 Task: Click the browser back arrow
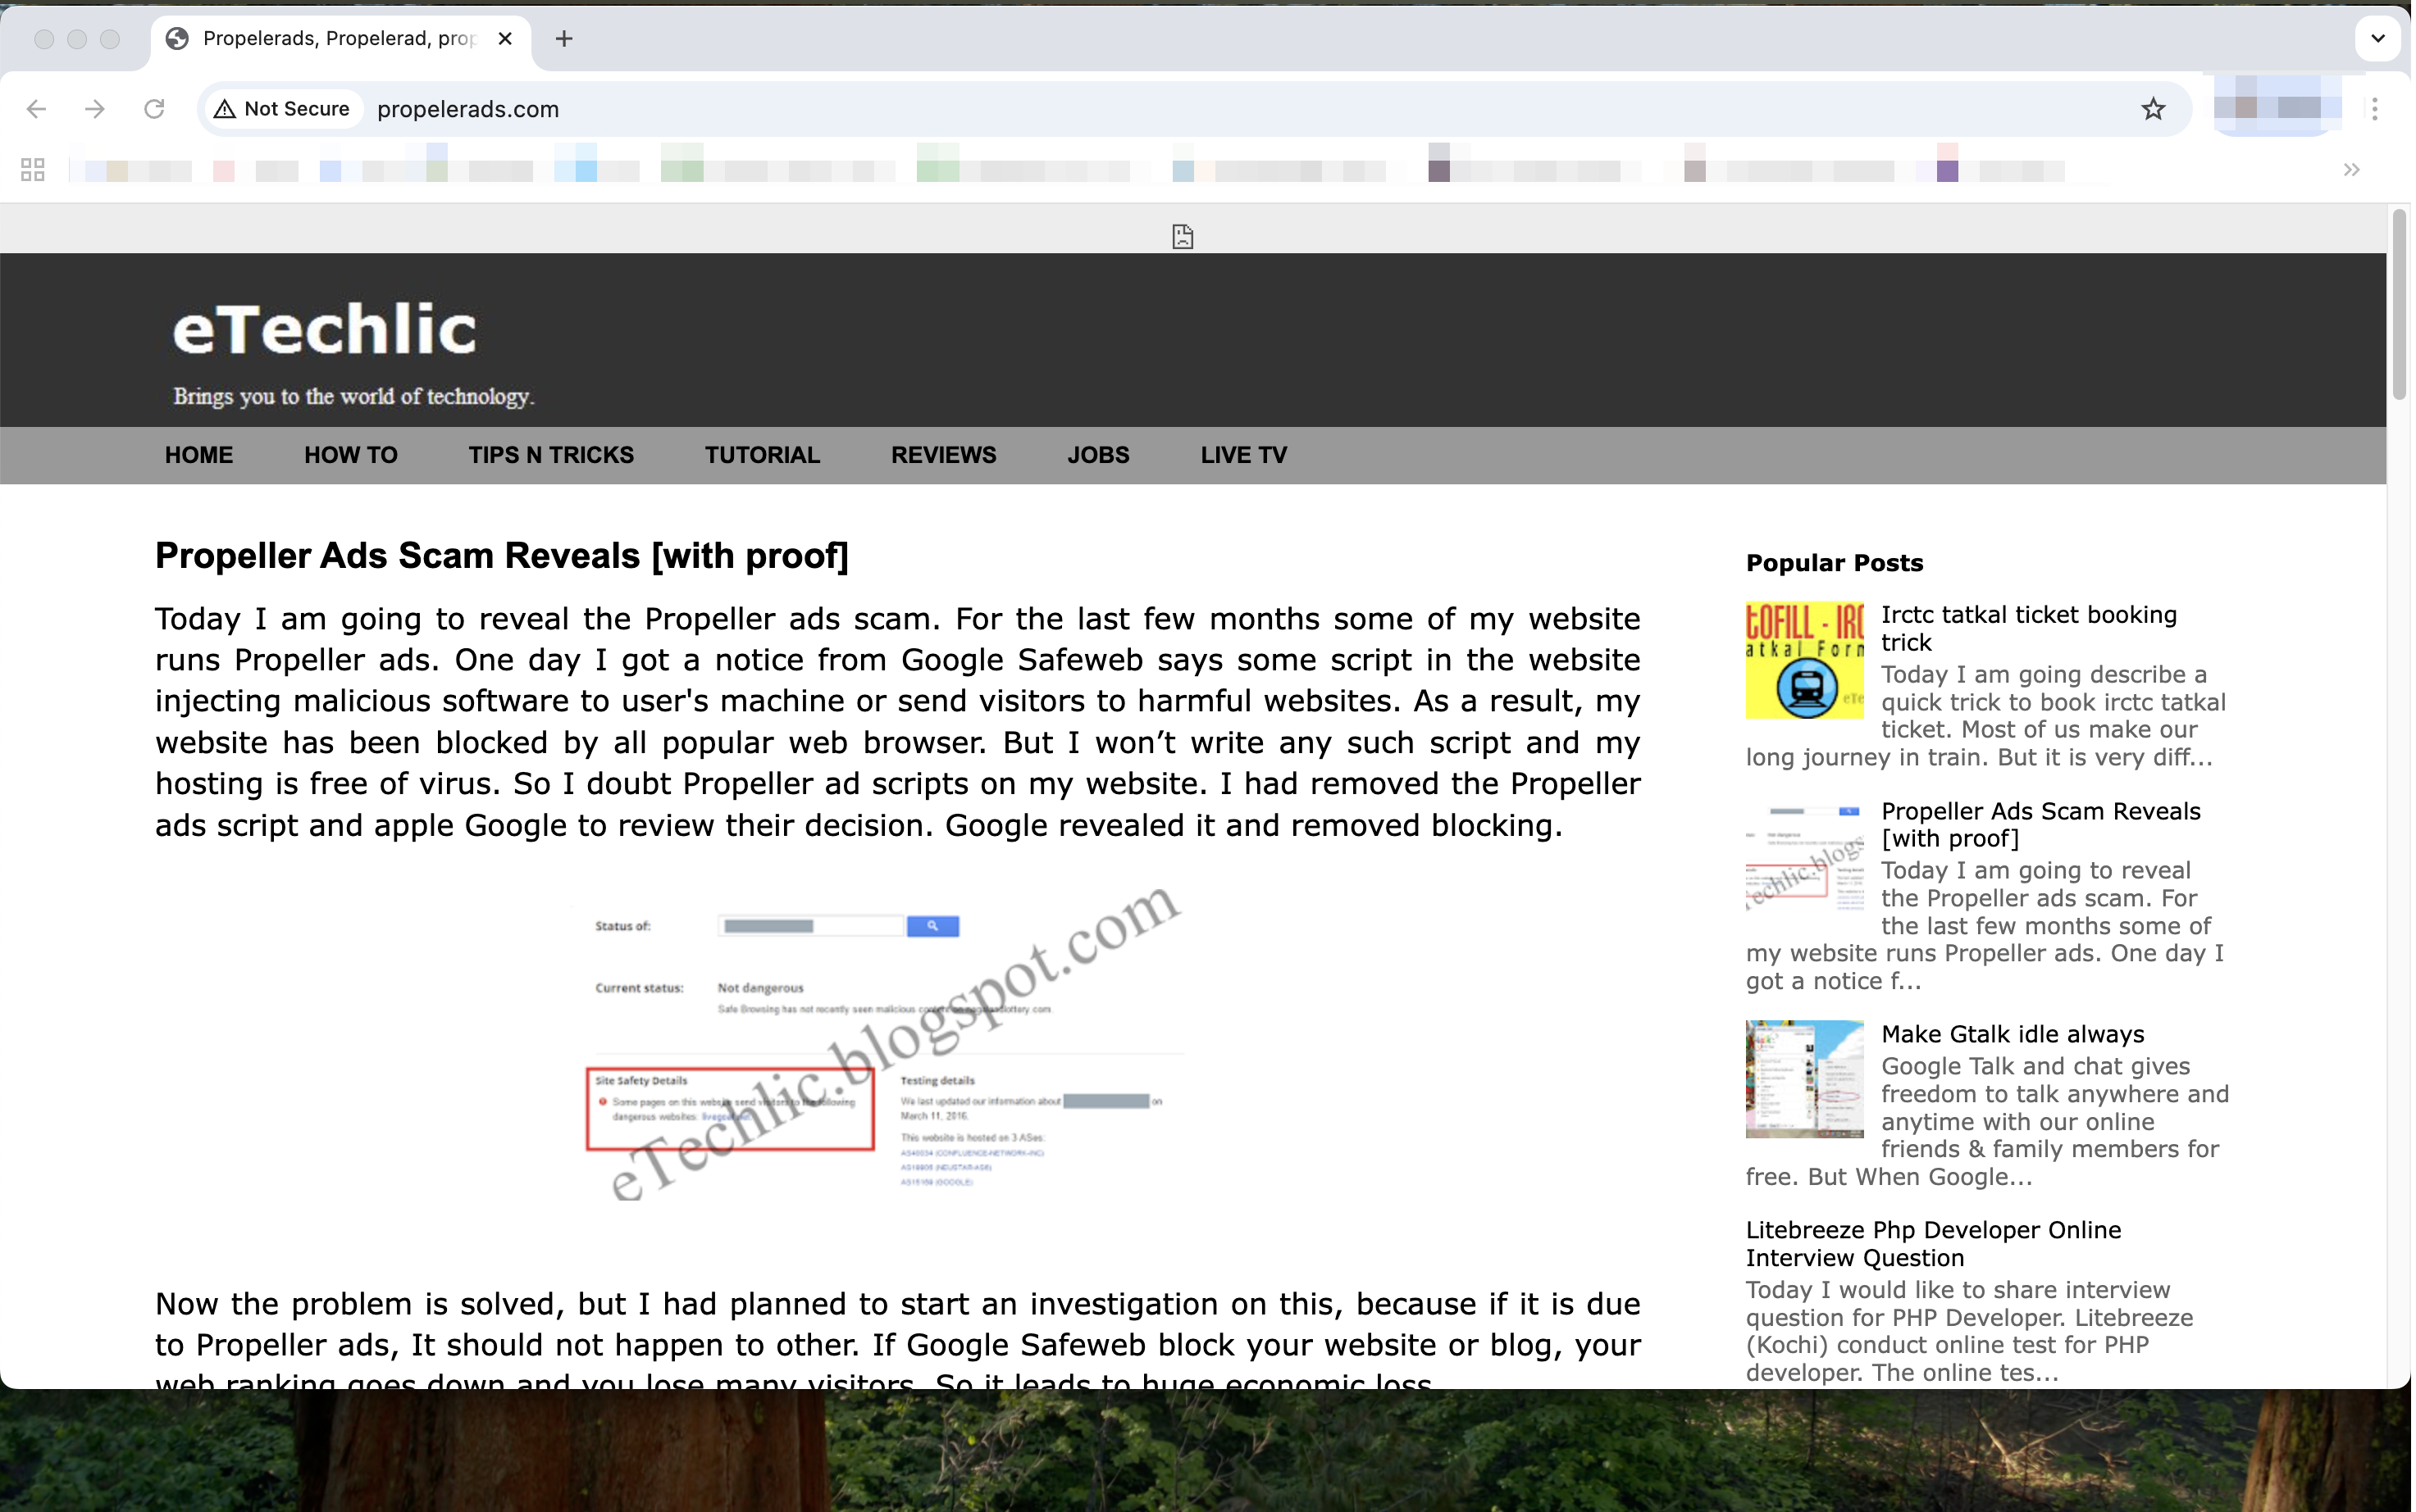coord(37,109)
